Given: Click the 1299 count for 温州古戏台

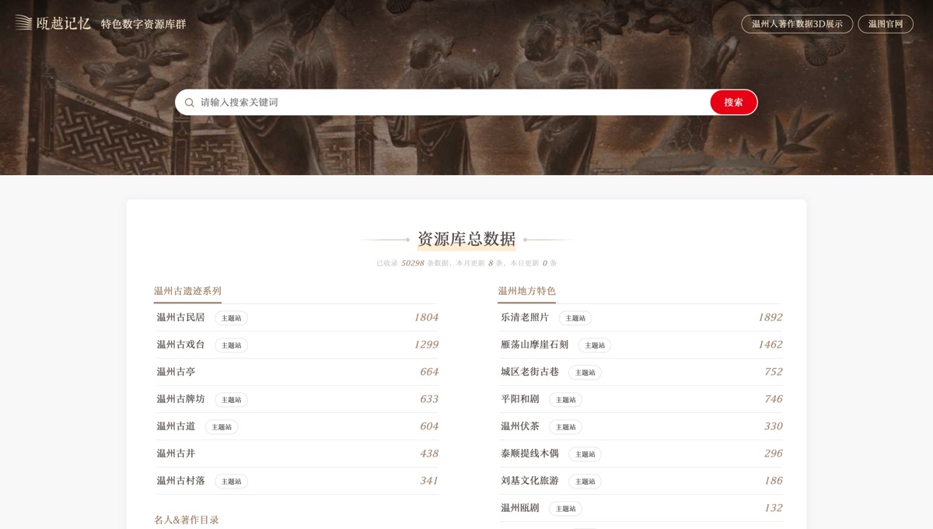Looking at the screenshot, I should (426, 345).
